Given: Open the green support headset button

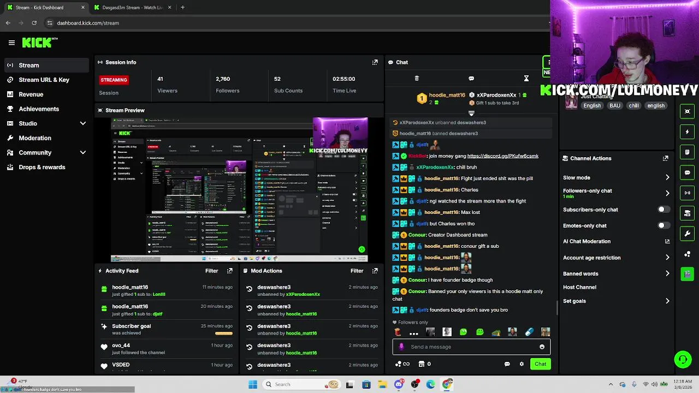Looking at the screenshot, I should pyautogui.click(x=683, y=359).
